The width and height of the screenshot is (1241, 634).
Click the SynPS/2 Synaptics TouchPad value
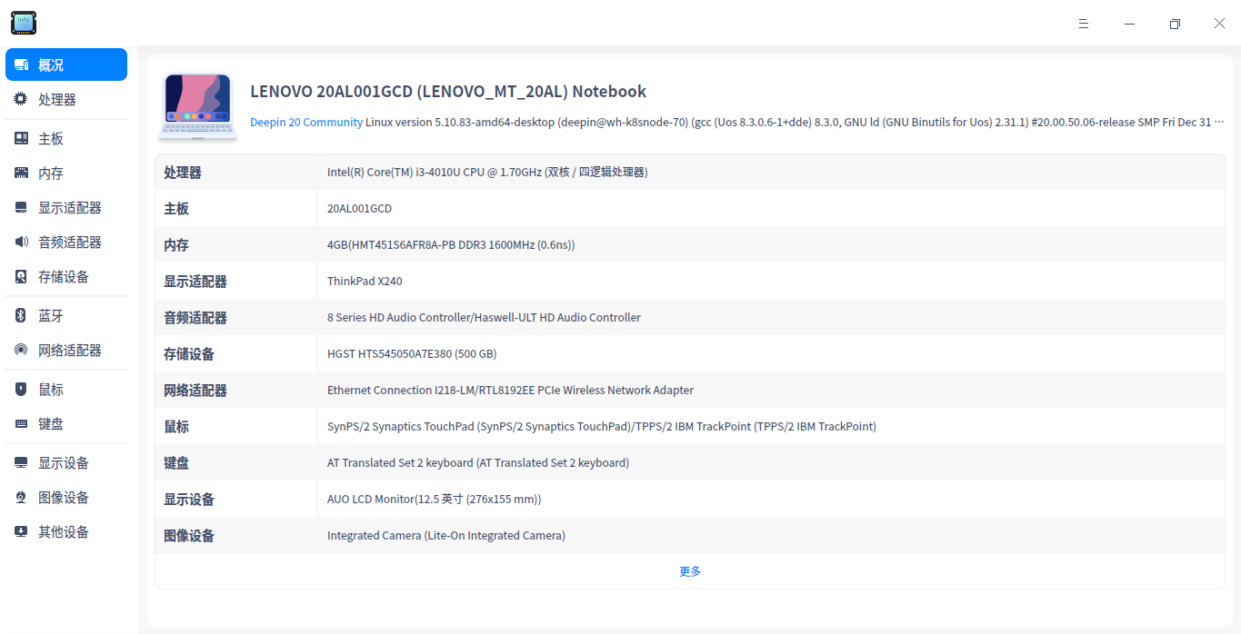coord(602,426)
